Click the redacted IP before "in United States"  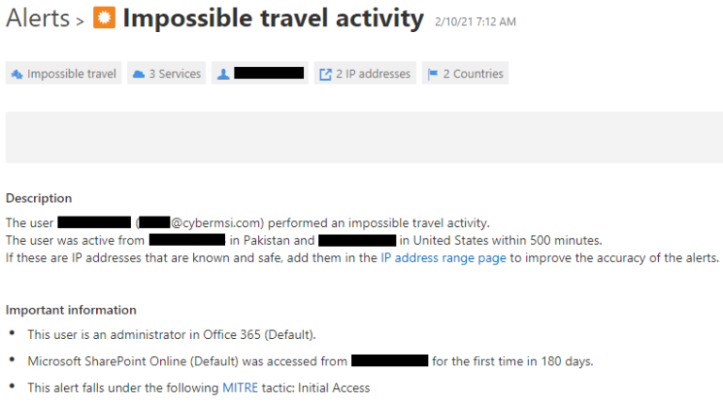pyautogui.click(x=357, y=240)
